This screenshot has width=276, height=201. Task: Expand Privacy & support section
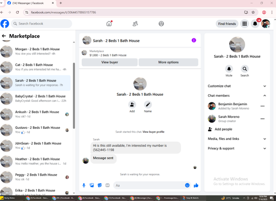[237, 148]
